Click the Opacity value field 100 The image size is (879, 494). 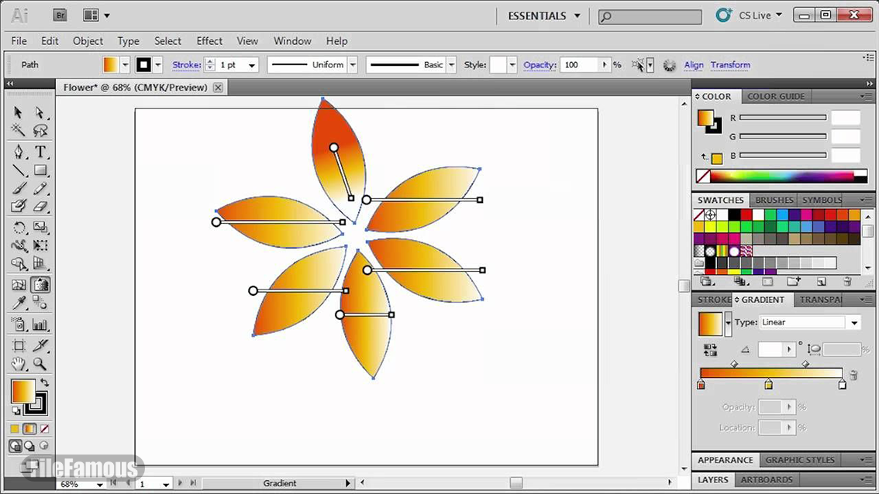581,65
